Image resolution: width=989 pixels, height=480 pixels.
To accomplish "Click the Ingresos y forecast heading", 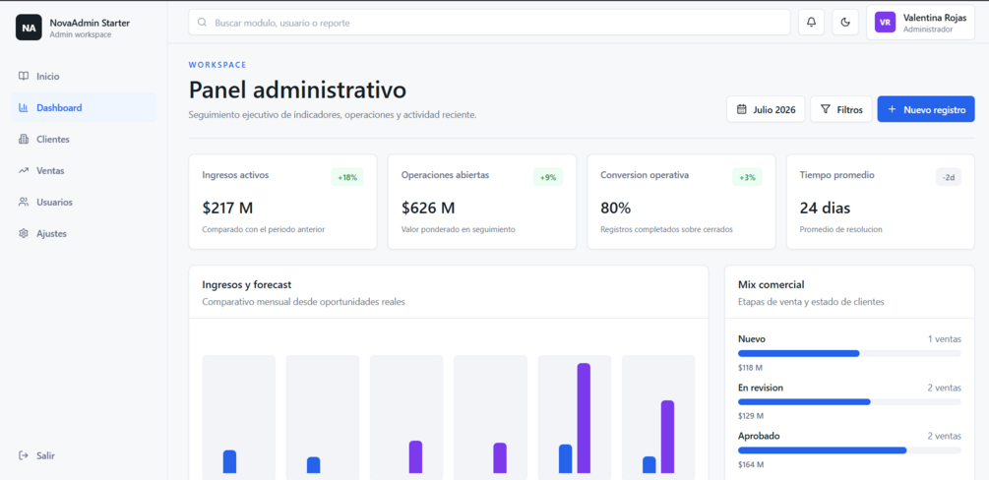I will pos(247,285).
